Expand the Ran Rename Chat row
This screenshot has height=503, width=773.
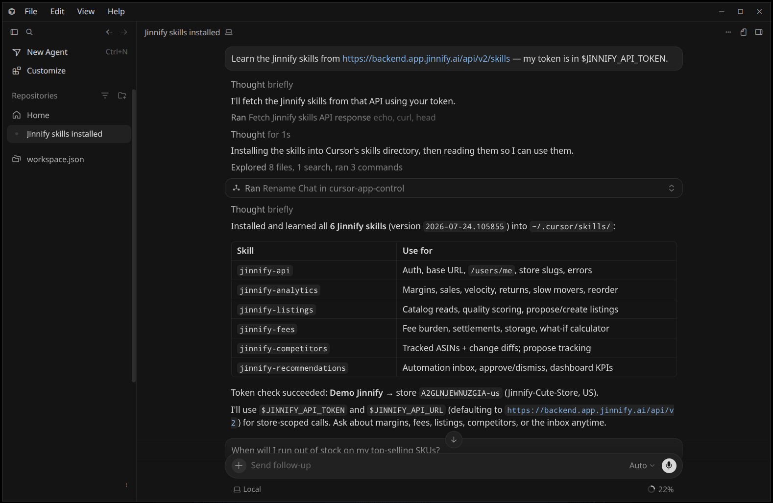454,188
